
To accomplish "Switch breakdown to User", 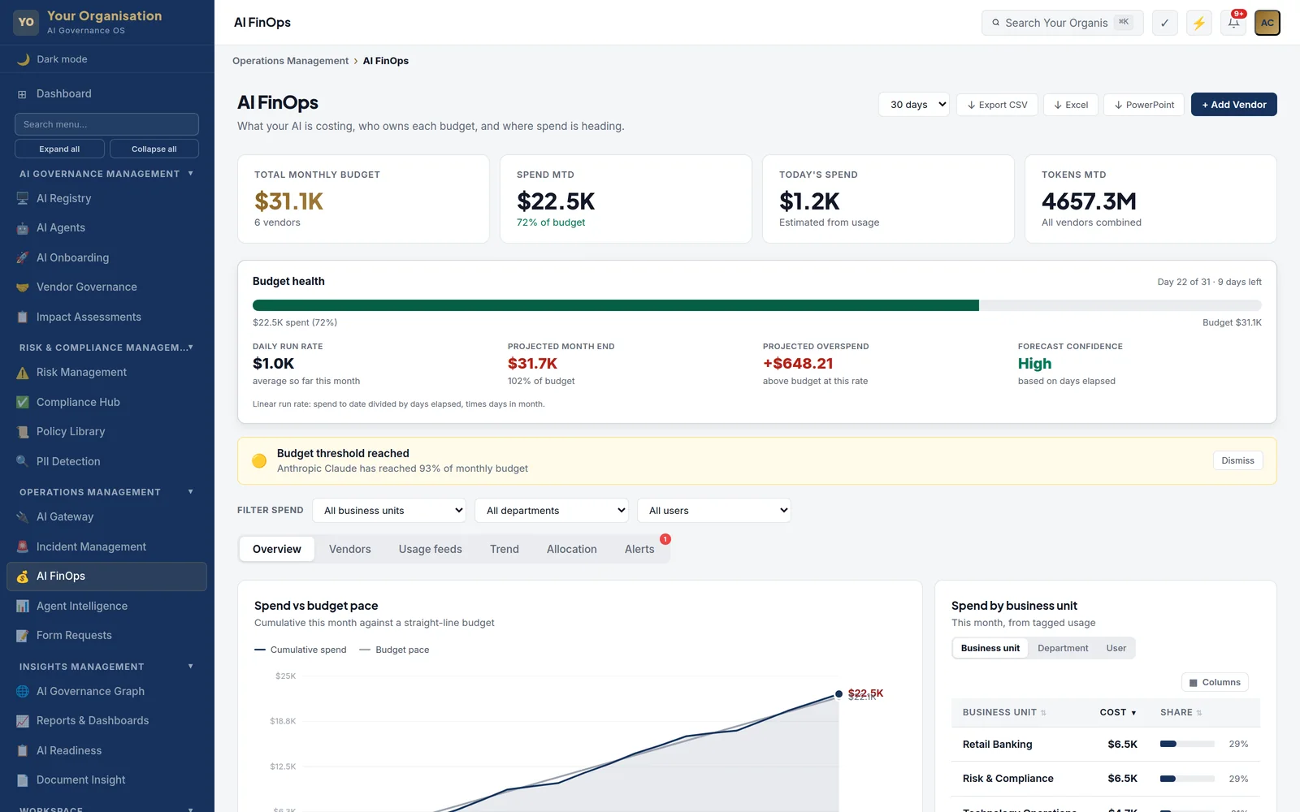I will pyautogui.click(x=1116, y=648).
